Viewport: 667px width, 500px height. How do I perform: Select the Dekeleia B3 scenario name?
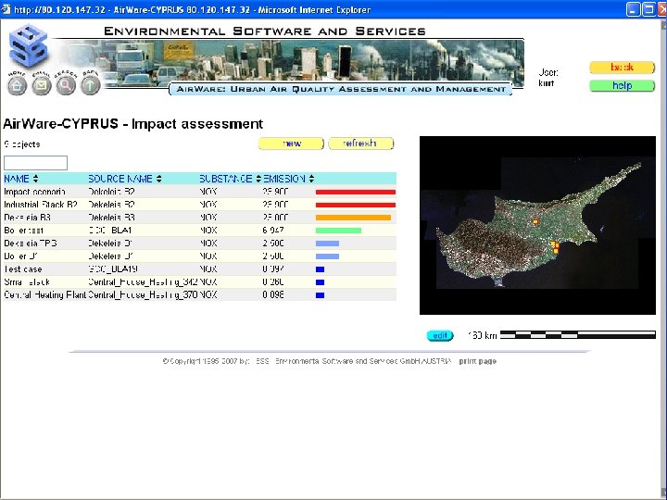27,218
